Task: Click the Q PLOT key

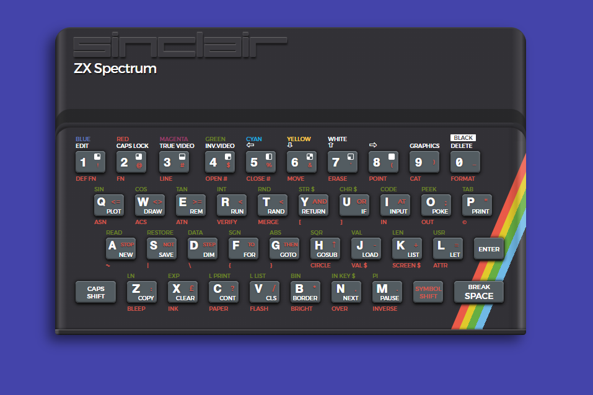Action: (109, 206)
